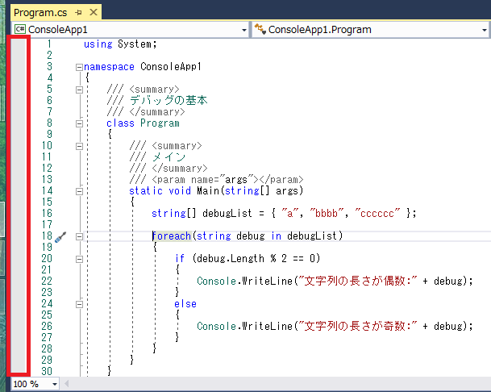Click the "cccccc" string literal

point(377,214)
